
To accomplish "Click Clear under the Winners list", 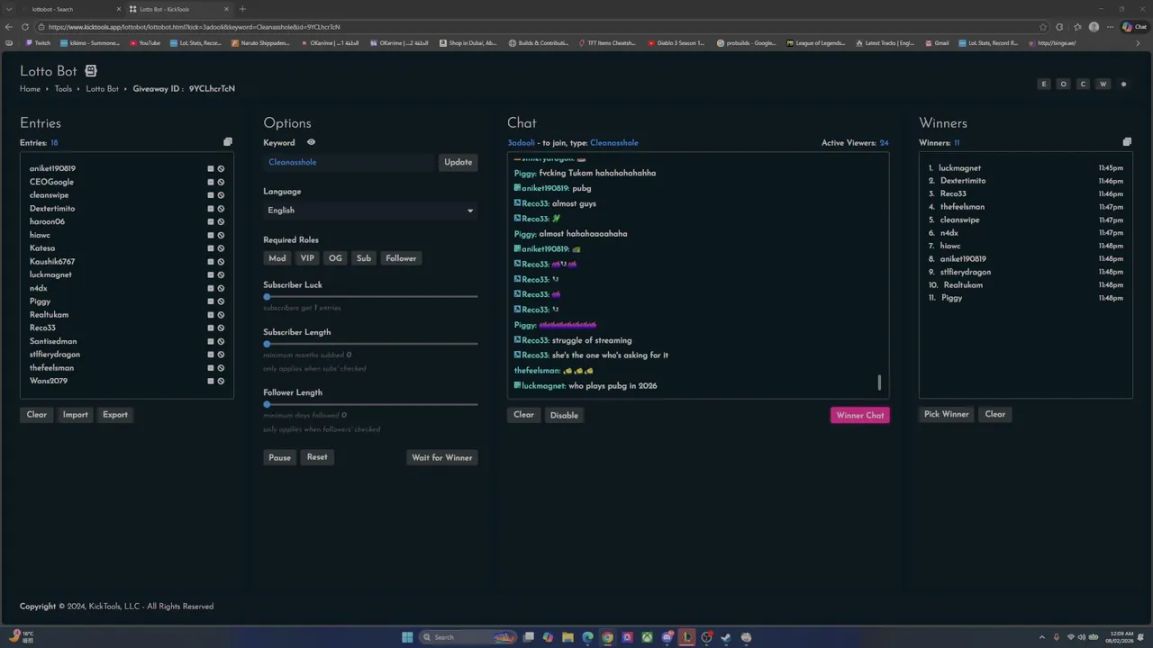I will point(995,414).
